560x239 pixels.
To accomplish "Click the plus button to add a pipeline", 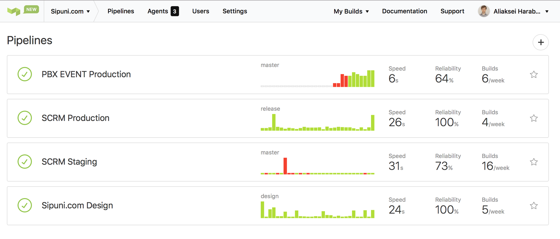I will pos(541,42).
